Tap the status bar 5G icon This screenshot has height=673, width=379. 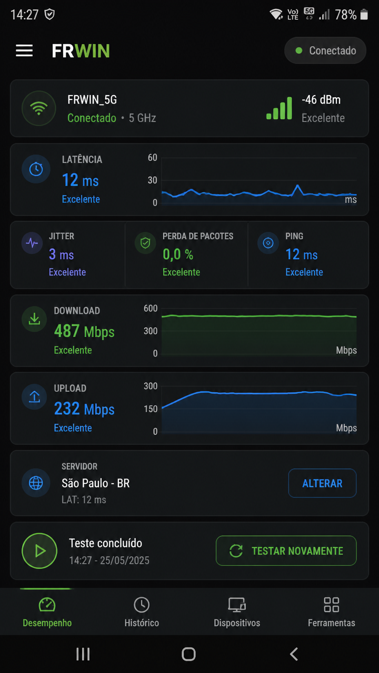(309, 13)
